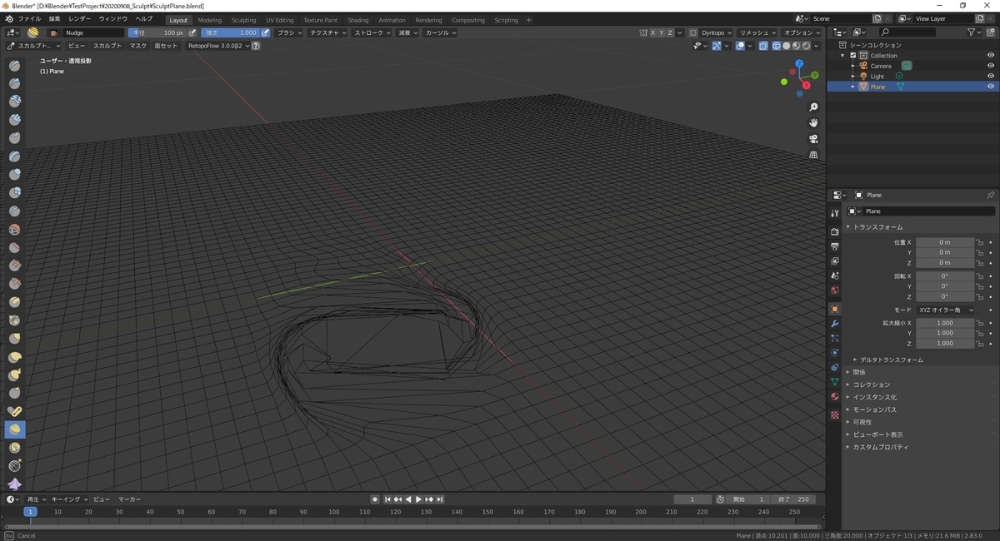Open the レンダー menu
Viewport: 1000px width, 541px height.
point(80,18)
